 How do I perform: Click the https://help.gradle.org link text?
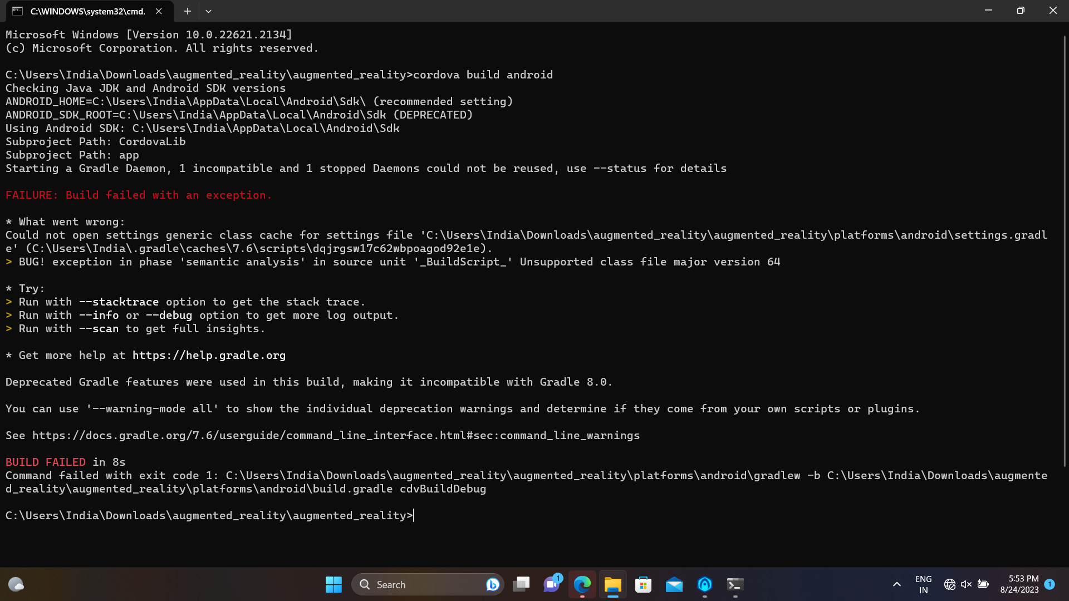pyautogui.click(x=209, y=356)
